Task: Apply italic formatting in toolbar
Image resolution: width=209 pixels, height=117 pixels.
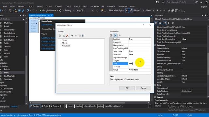Action: pyautogui.click(x=161, y=10)
